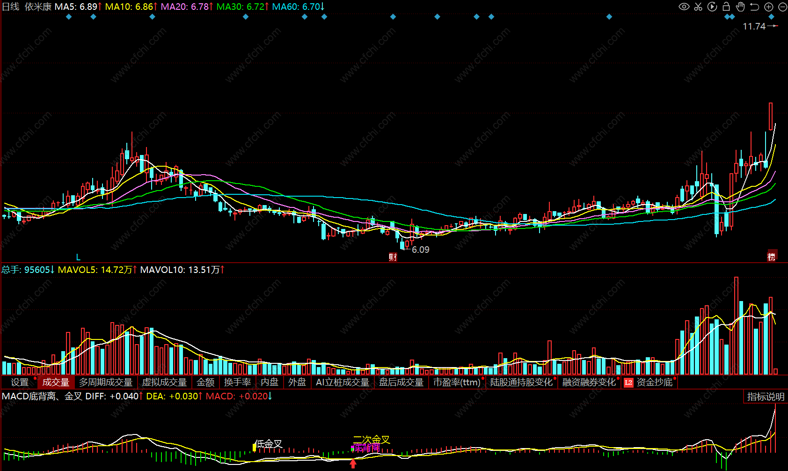Toggle the eye visibility icon in the chart toolbar
Image resolution: width=788 pixels, height=471 pixels.
[x=684, y=7]
